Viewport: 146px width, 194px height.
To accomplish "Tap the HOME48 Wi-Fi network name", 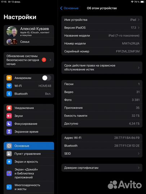I will tap(45, 86).
